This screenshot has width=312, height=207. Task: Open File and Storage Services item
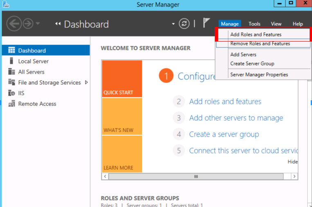46,82
